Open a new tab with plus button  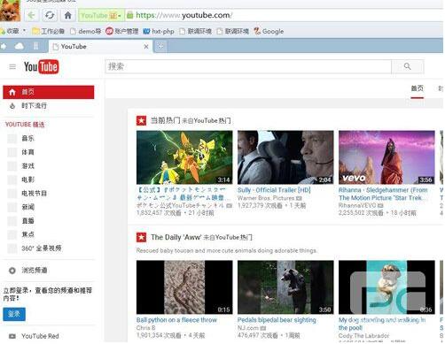click(160, 46)
